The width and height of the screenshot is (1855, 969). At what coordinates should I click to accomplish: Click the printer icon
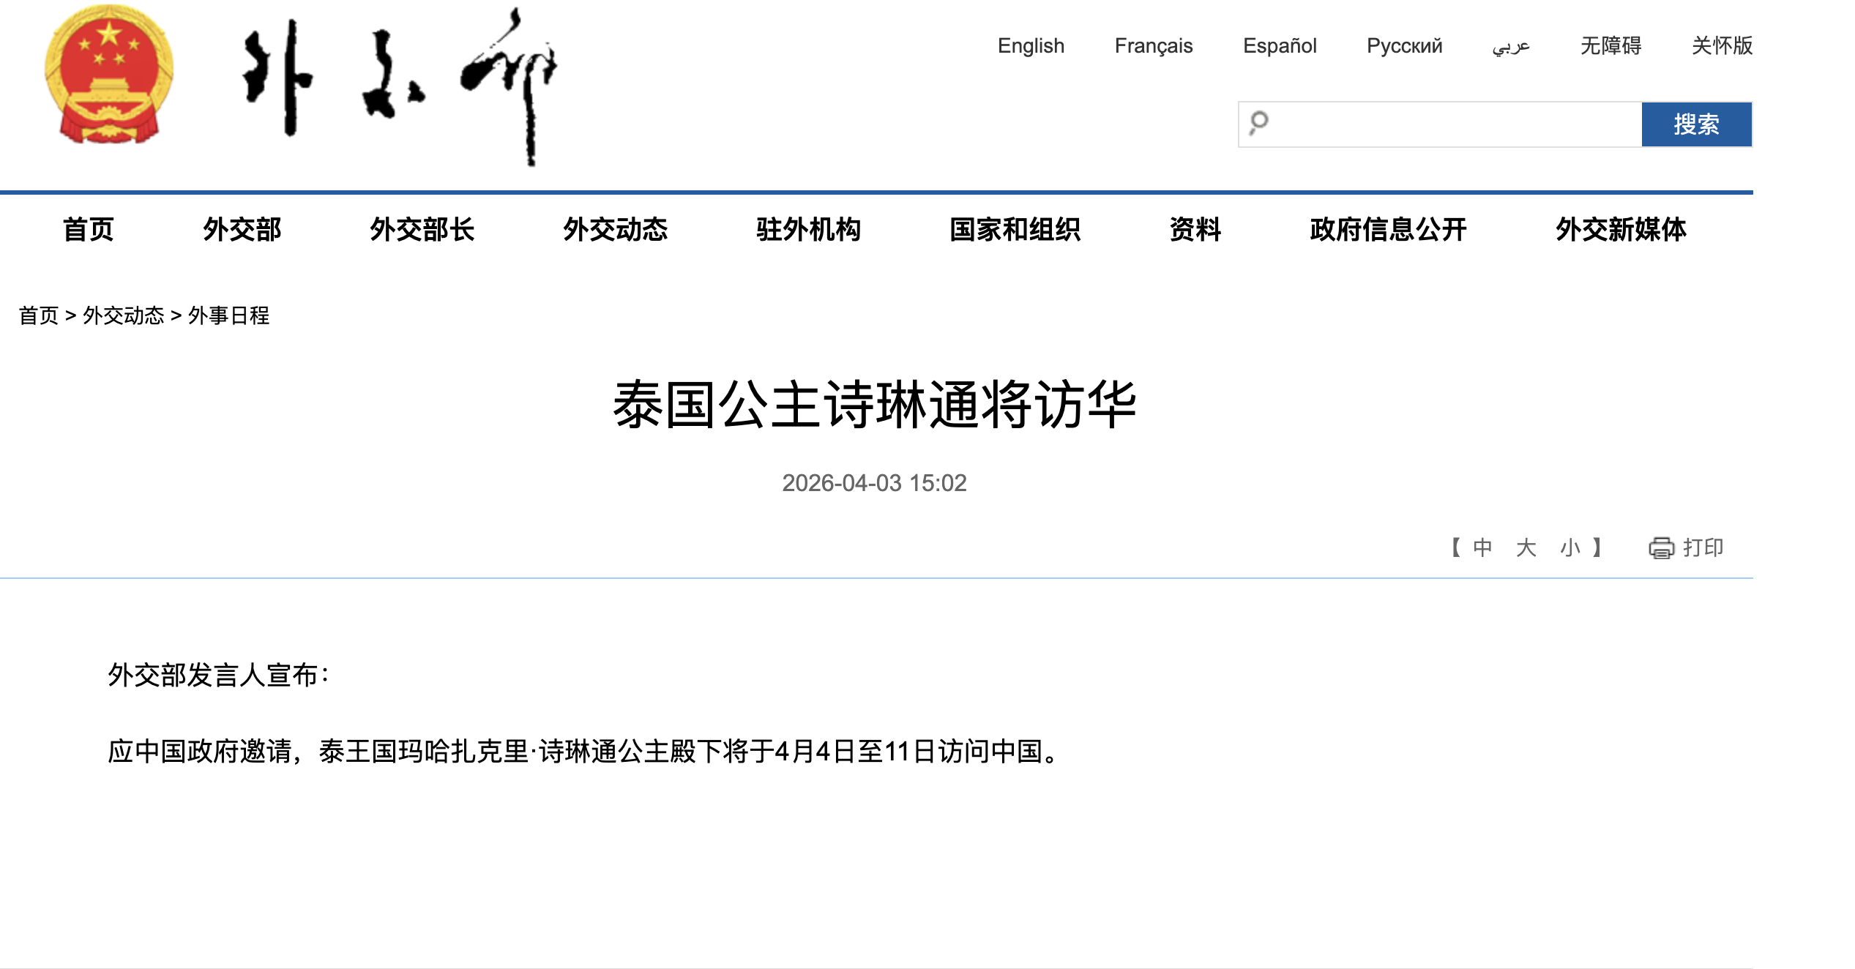(x=1660, y=547)
